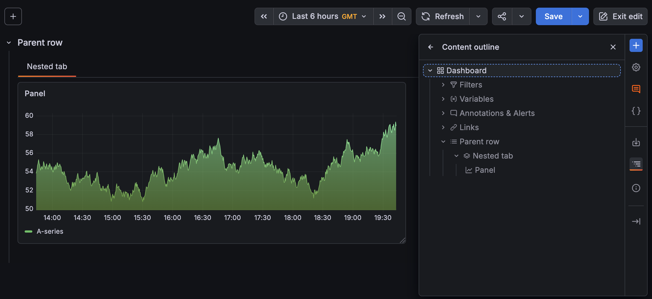Click the Panel chart icon in outline
Screen dimensions: 652x299
(469, 170)
